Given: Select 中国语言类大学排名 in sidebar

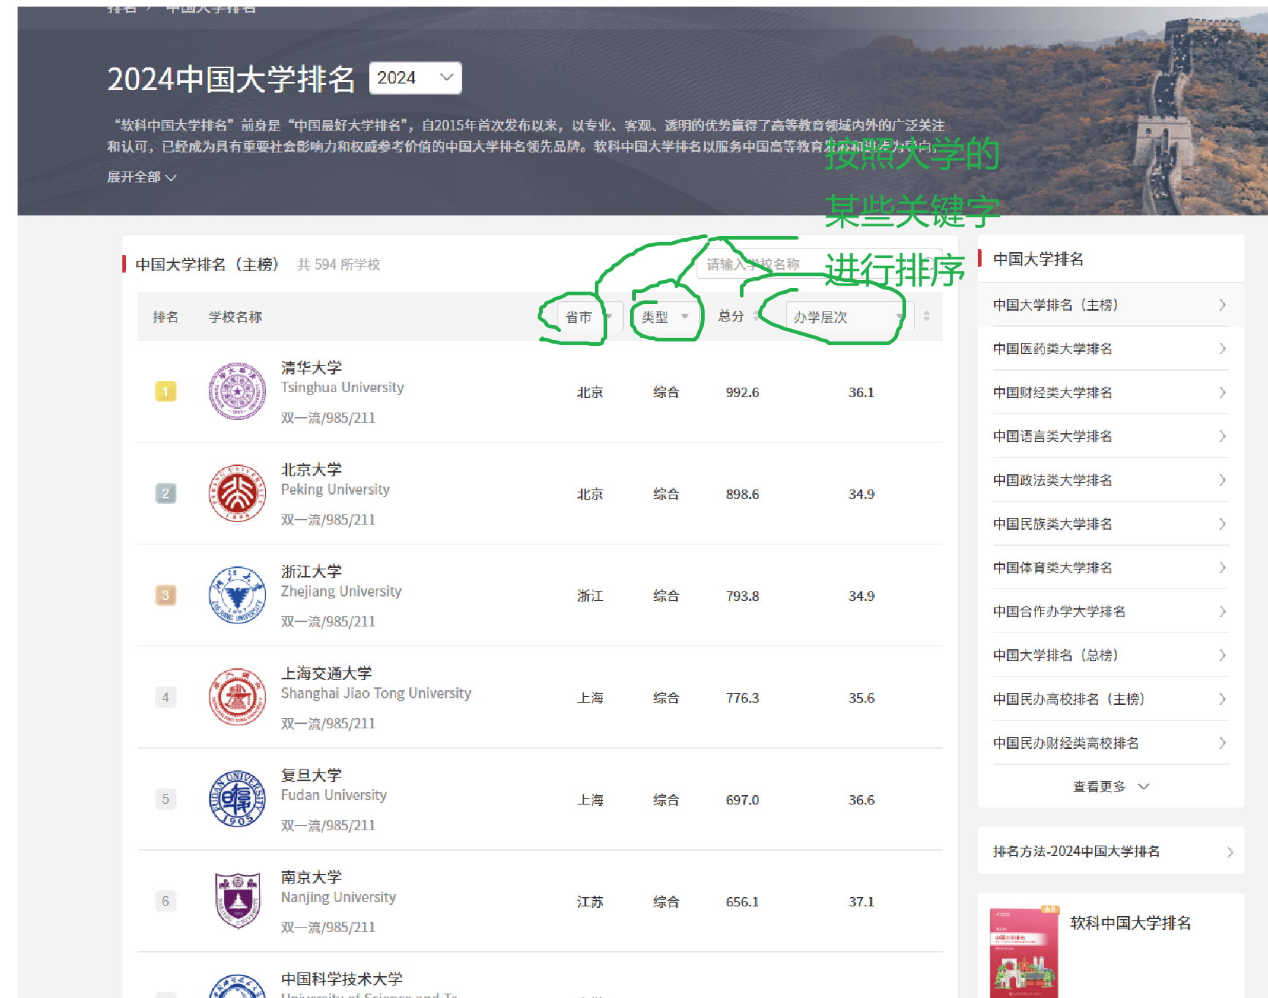Looking at the screenshot, I should click(x=1111, y=436).
